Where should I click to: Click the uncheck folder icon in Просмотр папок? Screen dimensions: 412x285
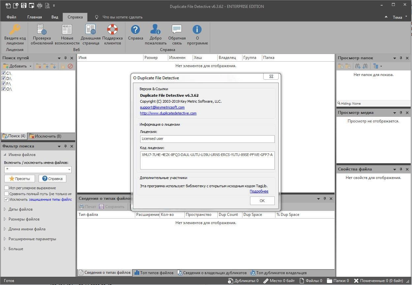[x=348, y=66]
